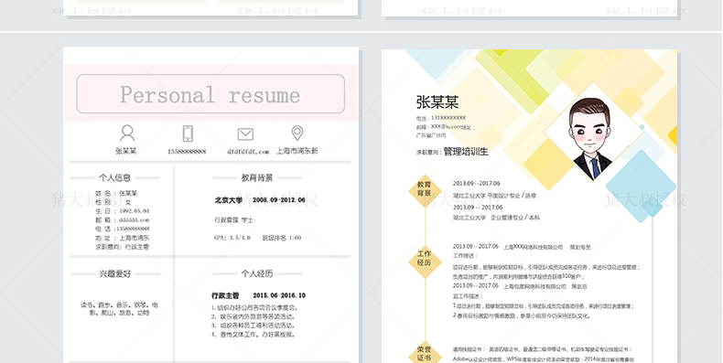Click the date range 2015.06-2016.10
The image size is (723, 363).
point(278,295)
